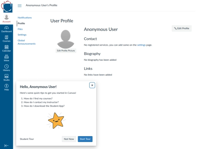Image resolution: width=199 pixels, height=149 pixels.
Task: Click the Anonymous User's Profile breadcrumb
Action: 42,5
